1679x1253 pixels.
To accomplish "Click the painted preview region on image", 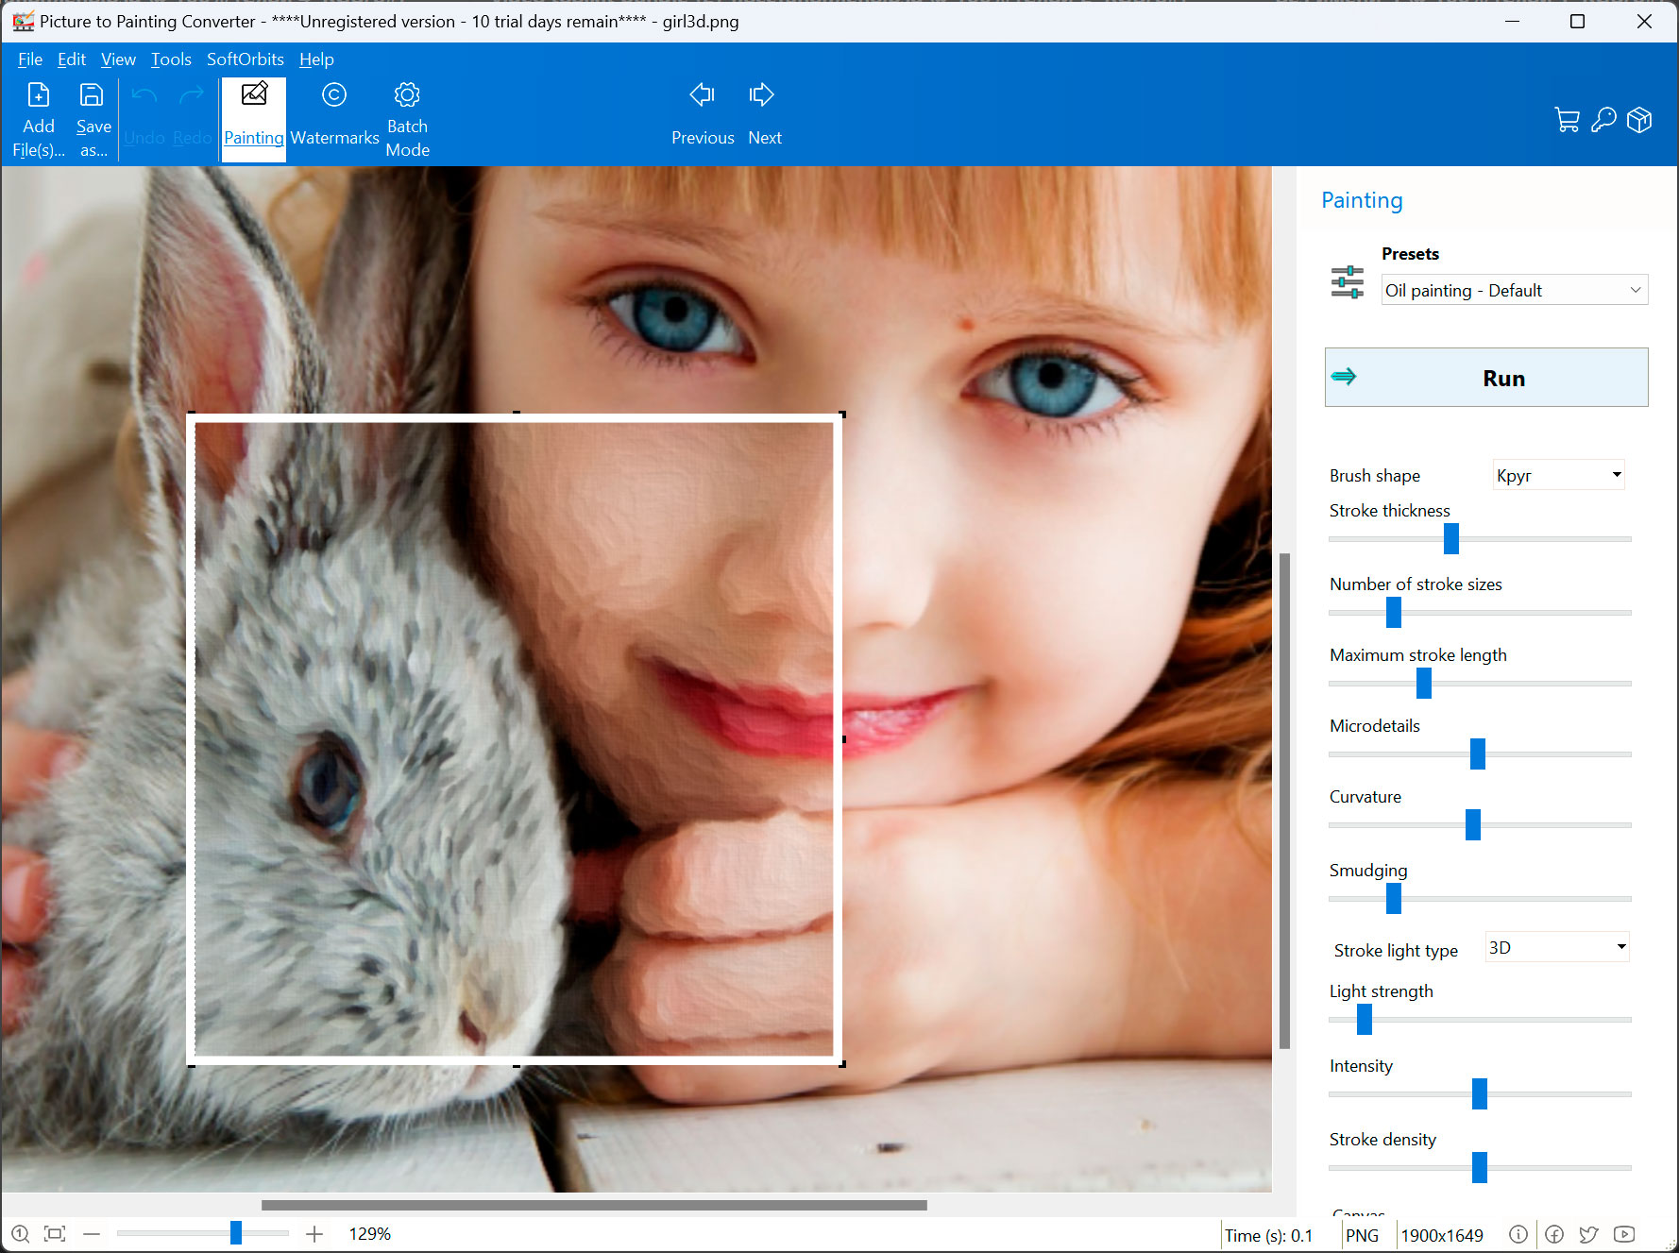I will point(515,739).
